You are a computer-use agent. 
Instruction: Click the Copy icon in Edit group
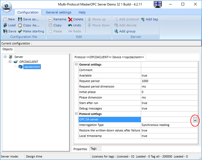[x=50, y=25]
